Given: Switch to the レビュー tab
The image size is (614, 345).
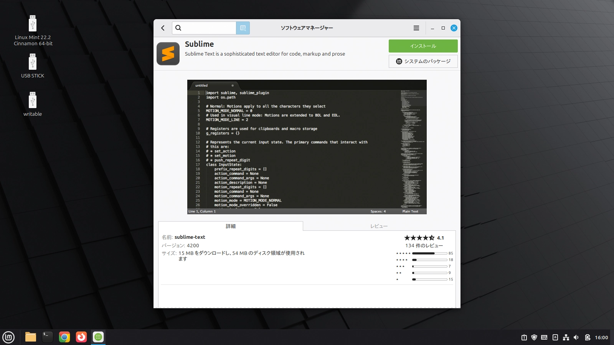Looking at the screenshot, I should pos(379,226).
